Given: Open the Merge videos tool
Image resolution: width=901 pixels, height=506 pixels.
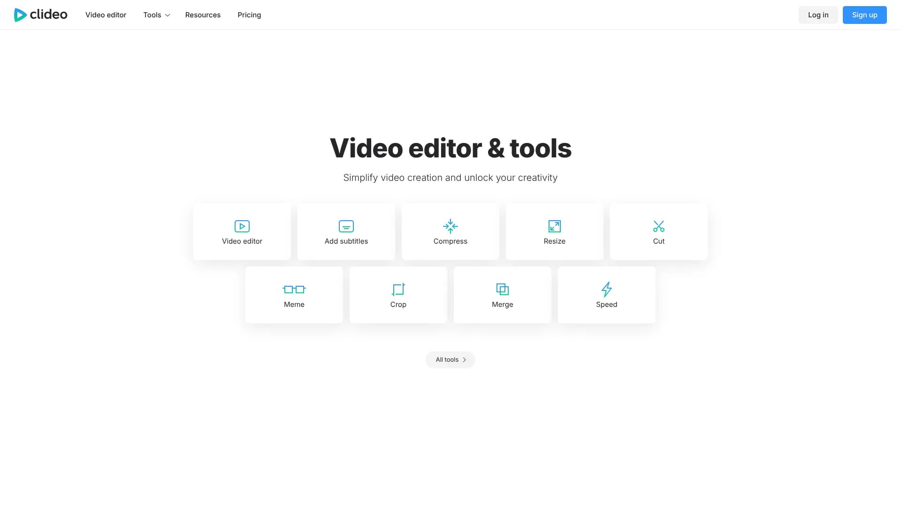Looking at the screenshot, I should [502, 295].
